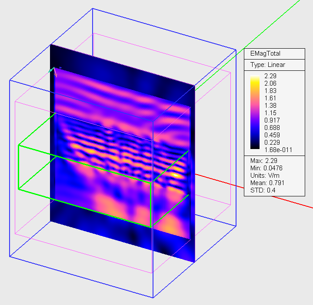Click the Max: 2.29 statistic
The width and height of the screenshot is (313, 305).
tap(264, 161)
